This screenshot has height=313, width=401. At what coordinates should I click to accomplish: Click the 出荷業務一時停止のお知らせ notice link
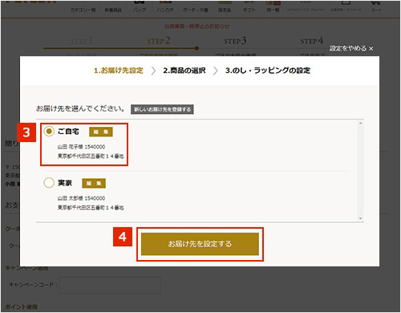click(x=196, y=26)
